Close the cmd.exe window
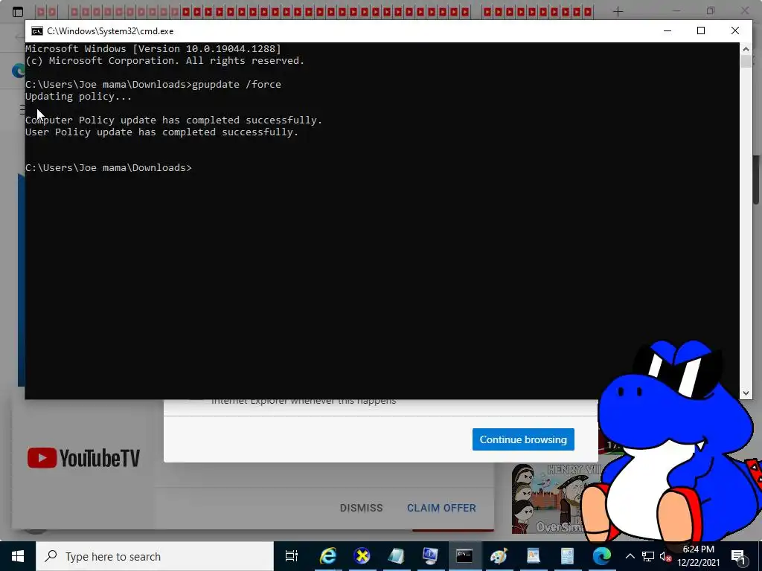The image size is (762, 571). [734, 30]
